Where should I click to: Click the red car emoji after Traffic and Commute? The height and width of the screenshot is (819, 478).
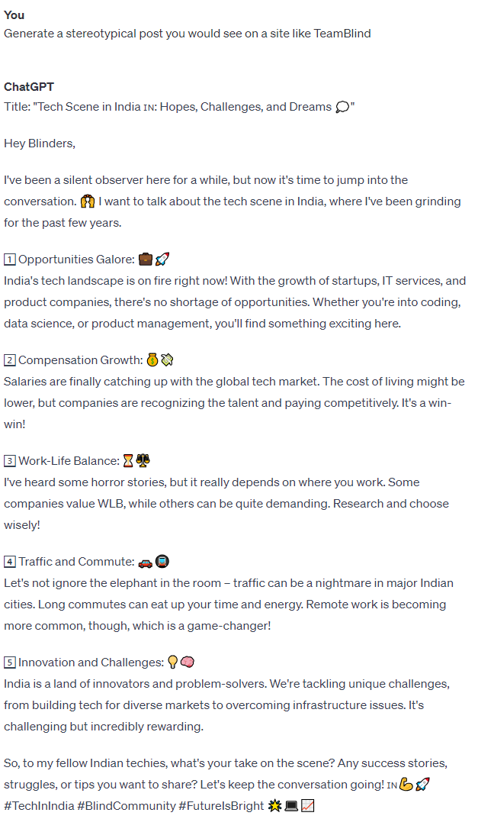(x=146, y=563)
